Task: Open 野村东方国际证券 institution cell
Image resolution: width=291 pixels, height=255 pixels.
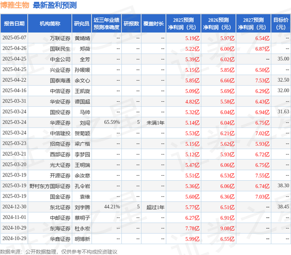Action: pyautogui.click(x=50, y=186)
